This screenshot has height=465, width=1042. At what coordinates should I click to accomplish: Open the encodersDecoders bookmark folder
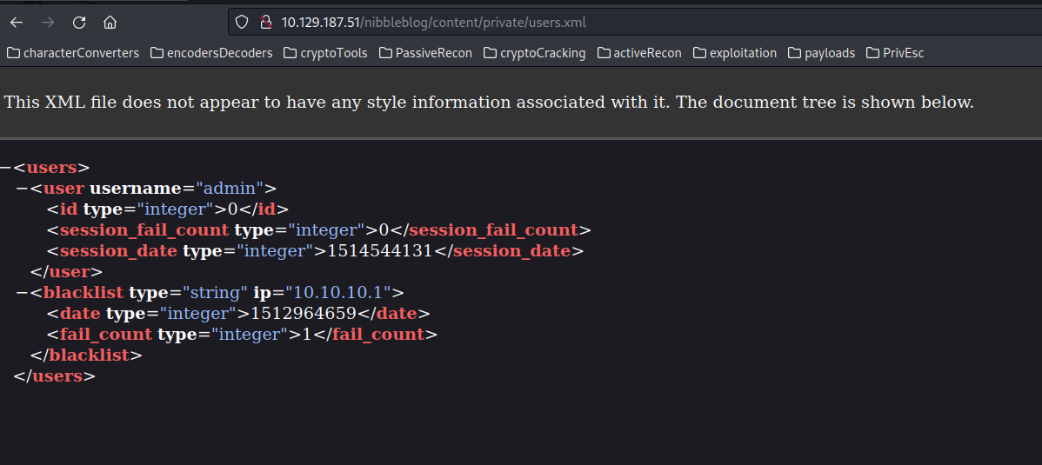tap(211, 53)
